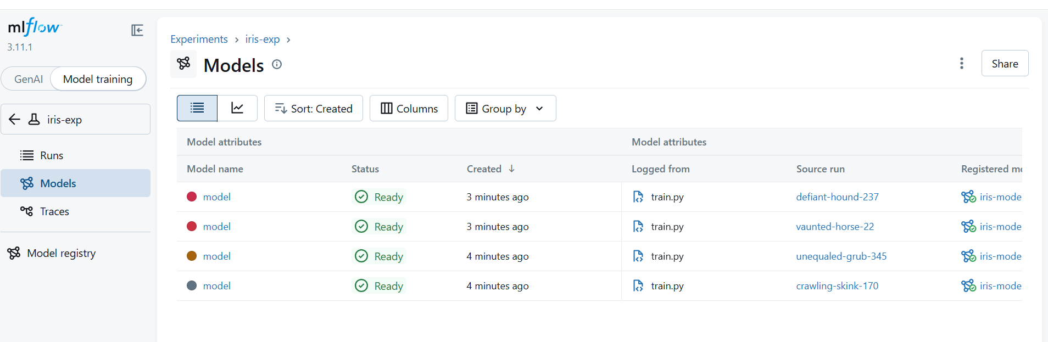Switch to list table view
Screen dimensions: 1048x342
point(197,108)
